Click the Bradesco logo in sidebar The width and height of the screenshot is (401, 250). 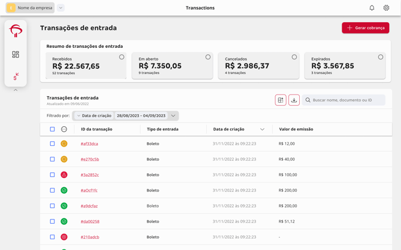(16, 31)
